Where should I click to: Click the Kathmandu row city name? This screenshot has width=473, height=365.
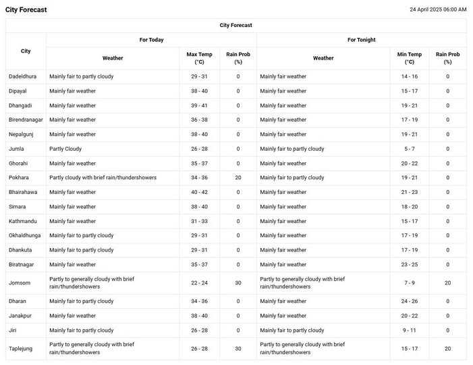click(23, 221)
